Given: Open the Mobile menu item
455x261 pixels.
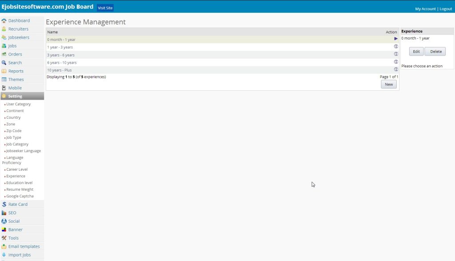Looking at the screenshot, I should pyautogui.click(x=15, y=88).
